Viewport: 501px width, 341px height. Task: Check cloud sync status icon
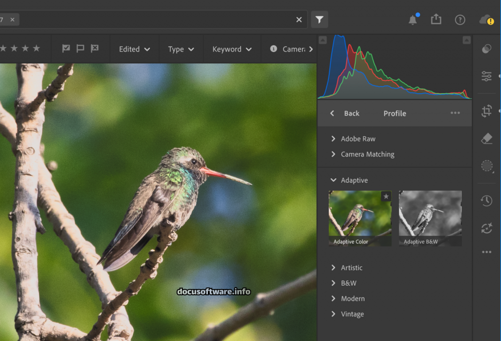[486, 20]
